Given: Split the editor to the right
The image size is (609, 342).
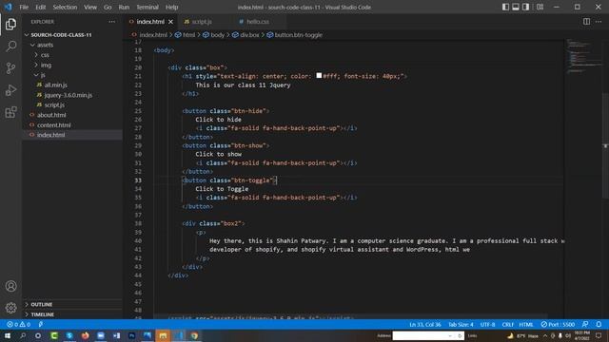Looking at the screenshot, I should (586, 22).
